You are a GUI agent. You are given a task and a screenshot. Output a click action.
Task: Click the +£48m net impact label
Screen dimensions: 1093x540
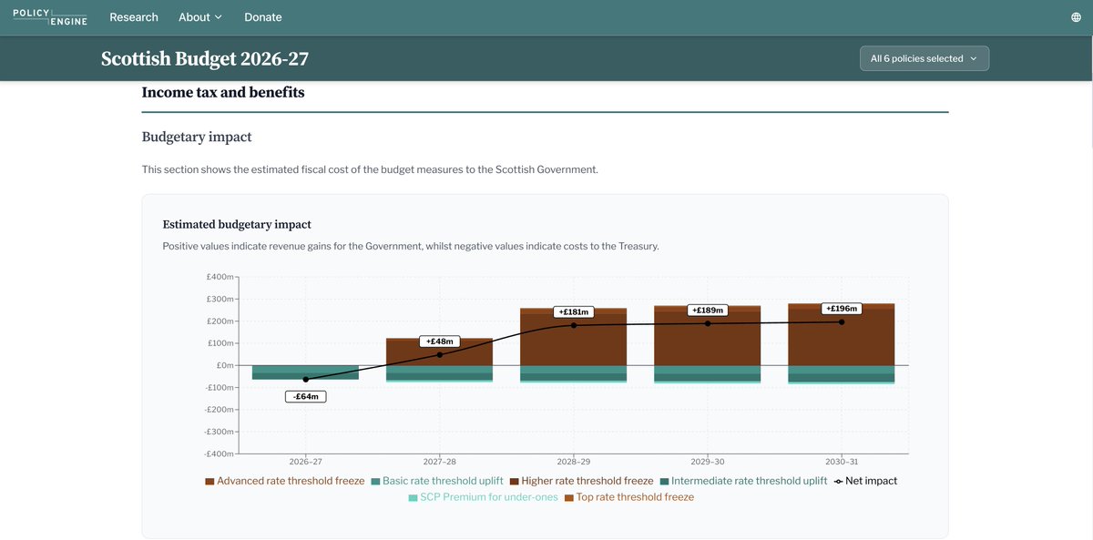(x=440, y=341)
